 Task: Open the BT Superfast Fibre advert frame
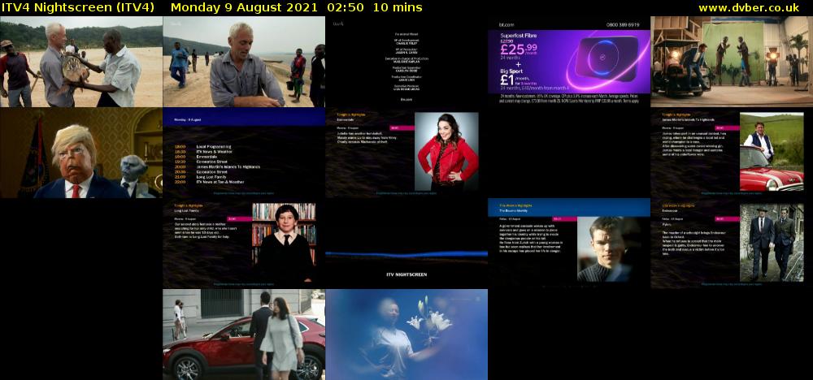pyautogui.click(x=569, y=62)
